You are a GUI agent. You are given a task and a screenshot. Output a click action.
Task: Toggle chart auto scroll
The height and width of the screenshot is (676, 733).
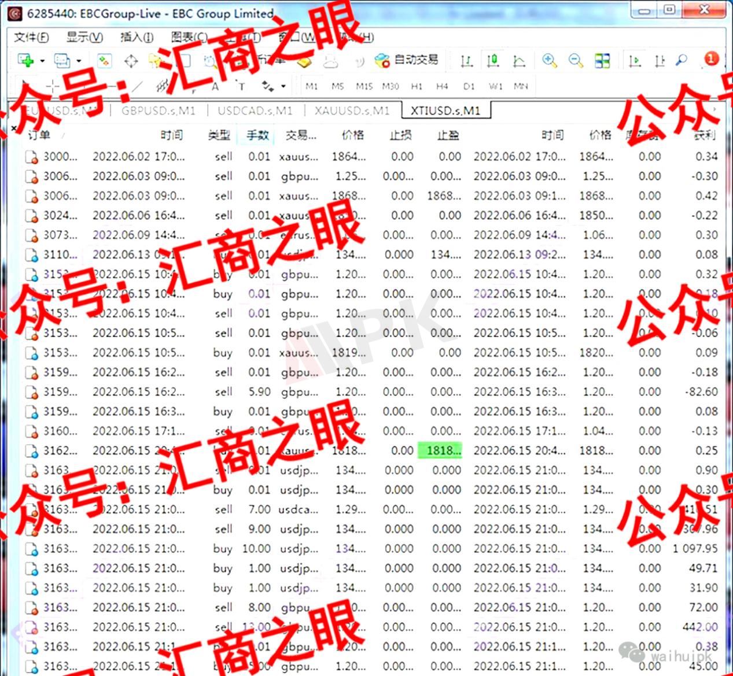pyautogui.click(x=635, y=60)
